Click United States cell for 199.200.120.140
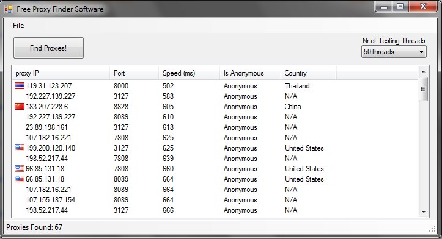 (x=304, y=148)
